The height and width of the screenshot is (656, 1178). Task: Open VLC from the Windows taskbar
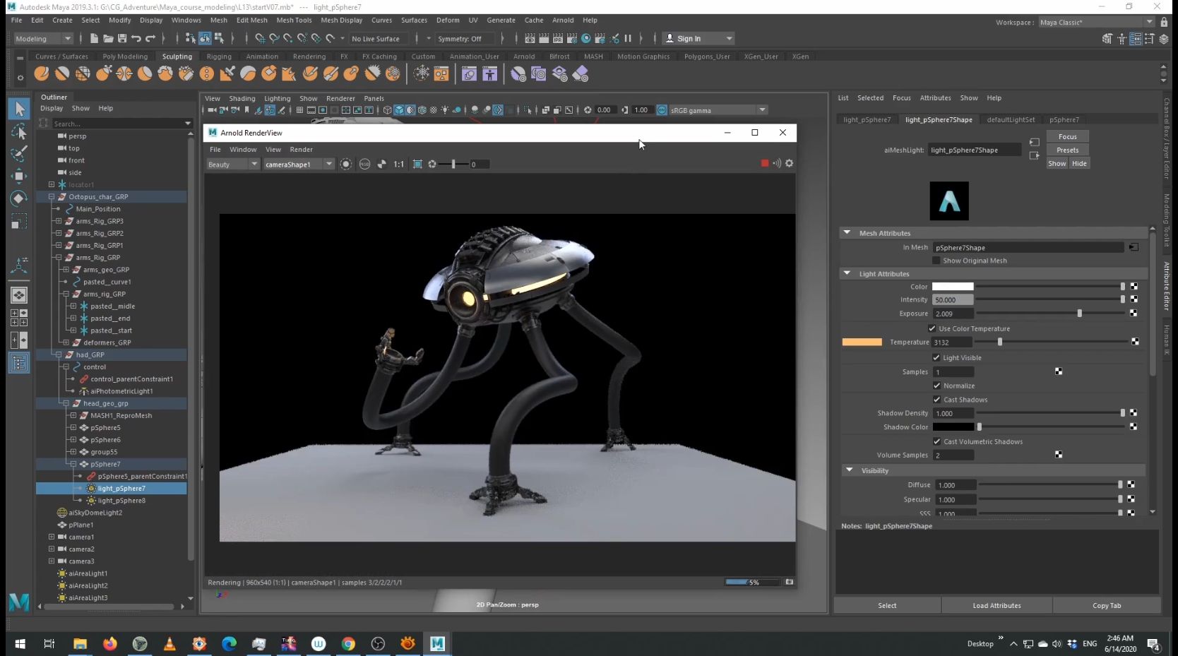[169, 643]
